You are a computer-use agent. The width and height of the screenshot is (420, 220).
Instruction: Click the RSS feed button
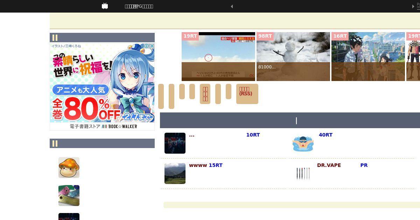click(x=247, y=94)
